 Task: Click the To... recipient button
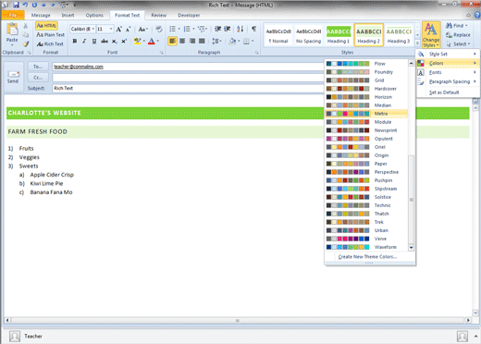pyautogui.click(x=38, y=67)
